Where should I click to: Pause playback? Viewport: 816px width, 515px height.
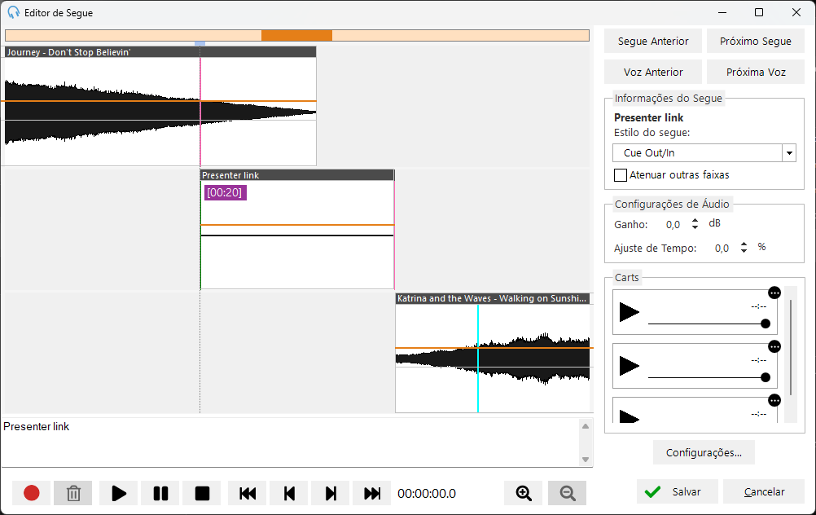(160, 493)
